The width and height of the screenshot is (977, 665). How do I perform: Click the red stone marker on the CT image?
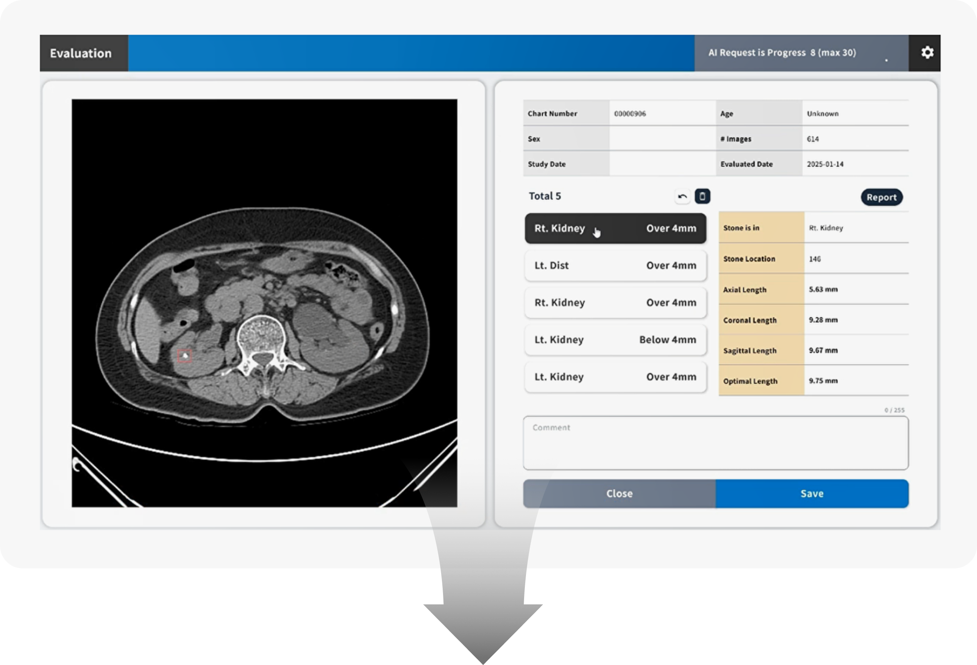[x=184, y=356]
